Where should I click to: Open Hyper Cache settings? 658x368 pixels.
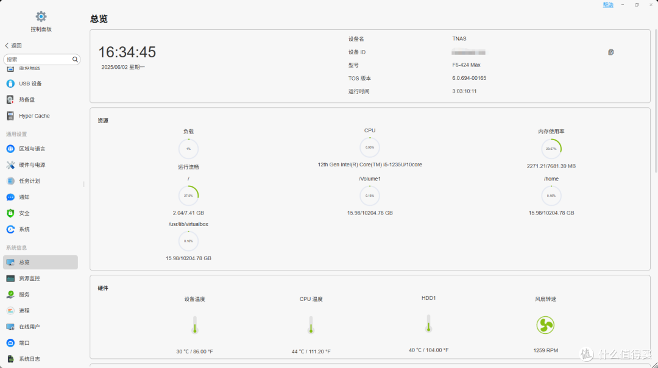coord(40,116)
